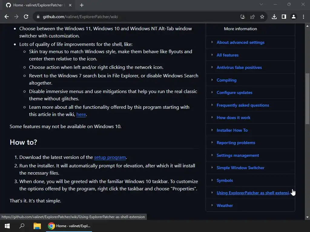This screenshot has width=310, height=232.
Task: Open a new tab with the plus icon
Action: click(x=82, y=5)
